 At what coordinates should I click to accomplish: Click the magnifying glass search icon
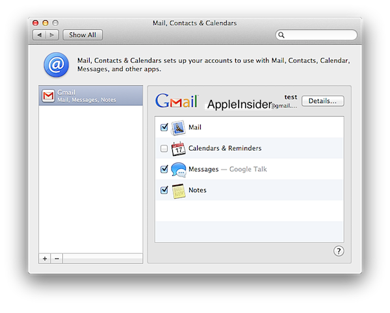(x=281, y=35)
